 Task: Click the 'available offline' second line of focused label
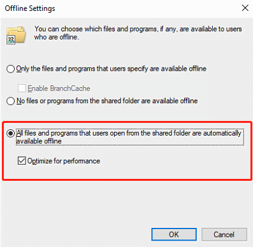(x=39, y=141)
